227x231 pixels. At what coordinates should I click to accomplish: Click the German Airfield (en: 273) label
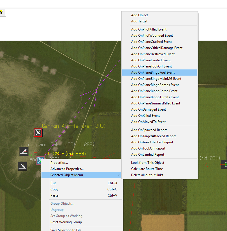(x=74, y=126)
